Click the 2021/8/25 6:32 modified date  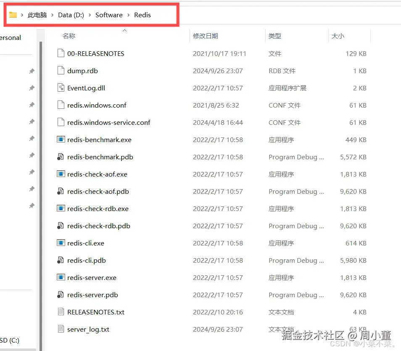[216, 105]
